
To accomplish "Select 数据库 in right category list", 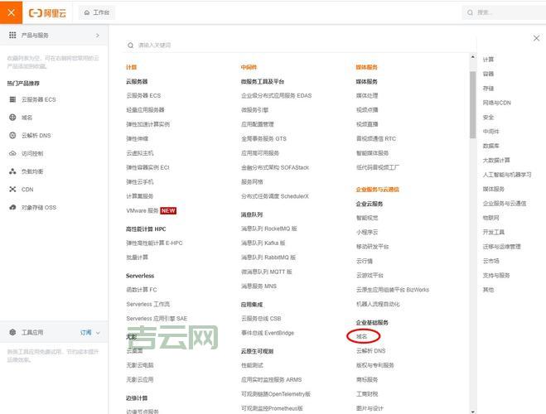I will tap(491, 146).
